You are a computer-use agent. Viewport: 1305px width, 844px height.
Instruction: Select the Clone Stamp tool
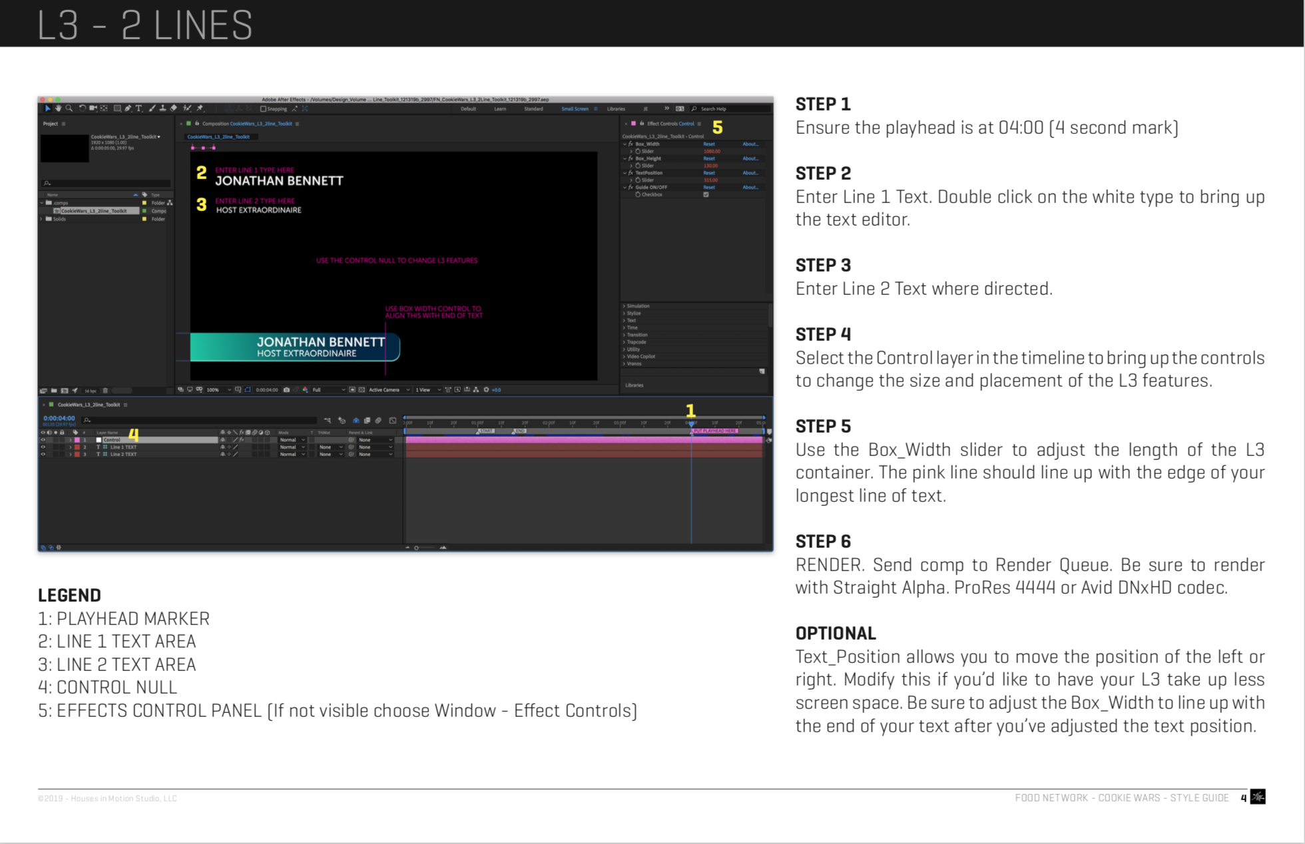(x=163, y=108)
